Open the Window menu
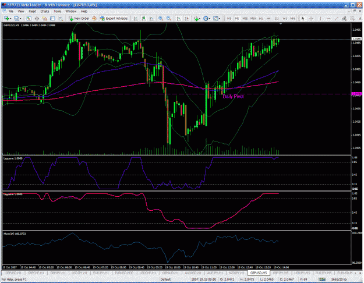This screenshot has height=283, width=364. point(71,11)
